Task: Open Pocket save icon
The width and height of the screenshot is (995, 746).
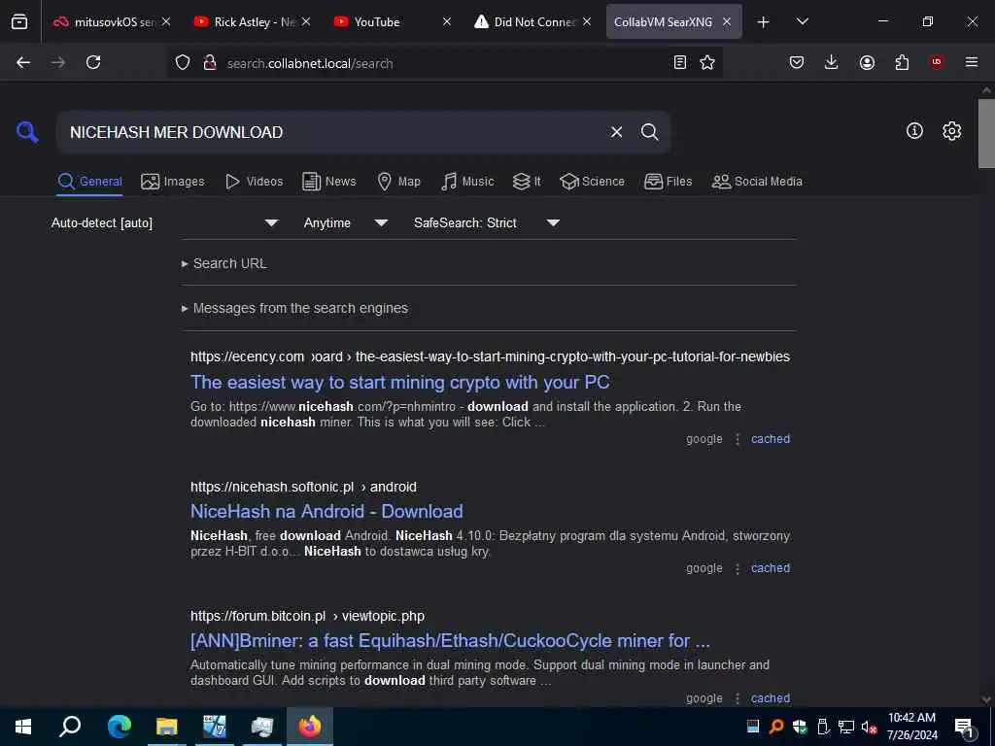Action: (797, 62)
